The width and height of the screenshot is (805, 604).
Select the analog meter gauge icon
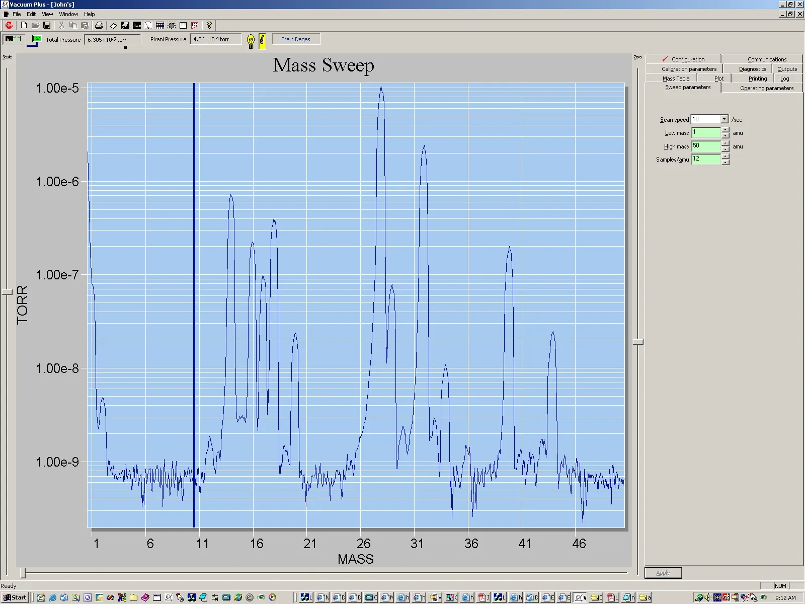pyautogui.click(x=148, y=25)
